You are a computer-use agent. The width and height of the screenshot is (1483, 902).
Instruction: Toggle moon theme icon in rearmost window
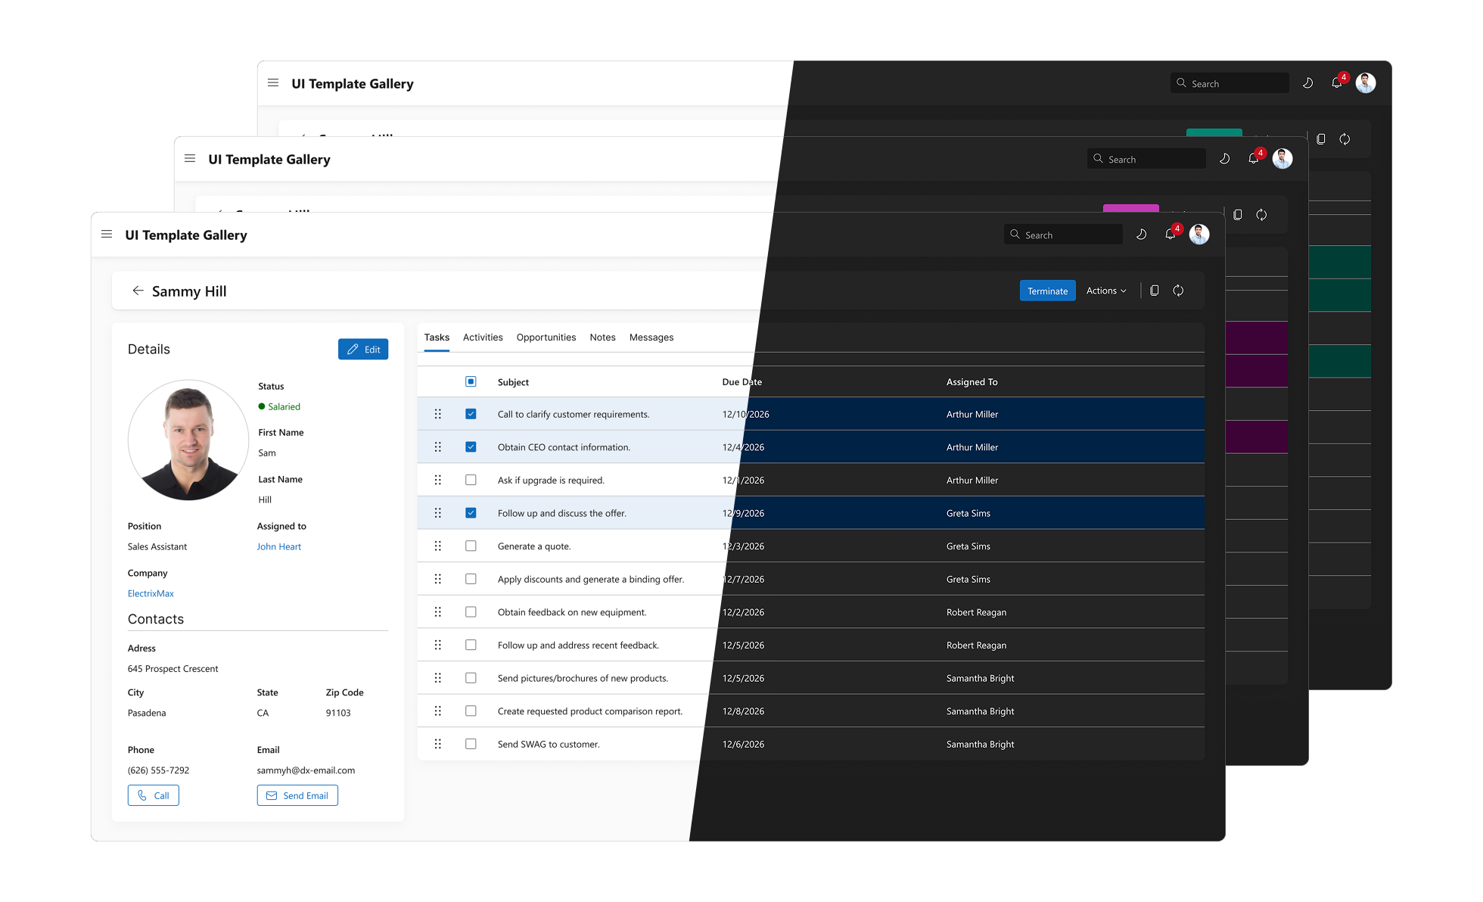tap(1307, 83)
